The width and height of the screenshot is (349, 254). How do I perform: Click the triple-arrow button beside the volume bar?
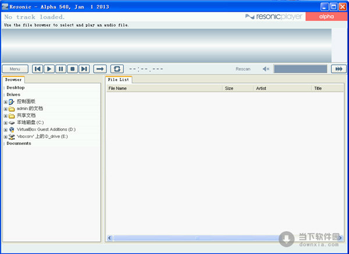339,69
